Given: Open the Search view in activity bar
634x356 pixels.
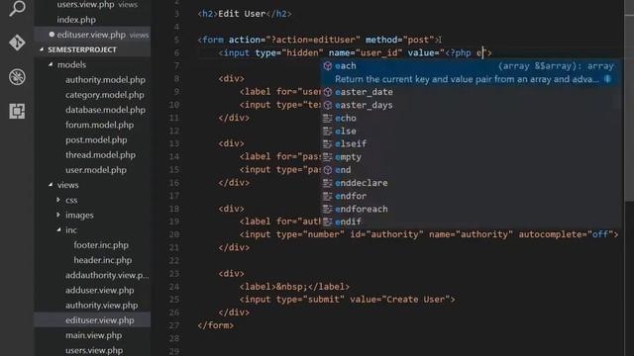Looking at the screenshot, I should point(17,8).
